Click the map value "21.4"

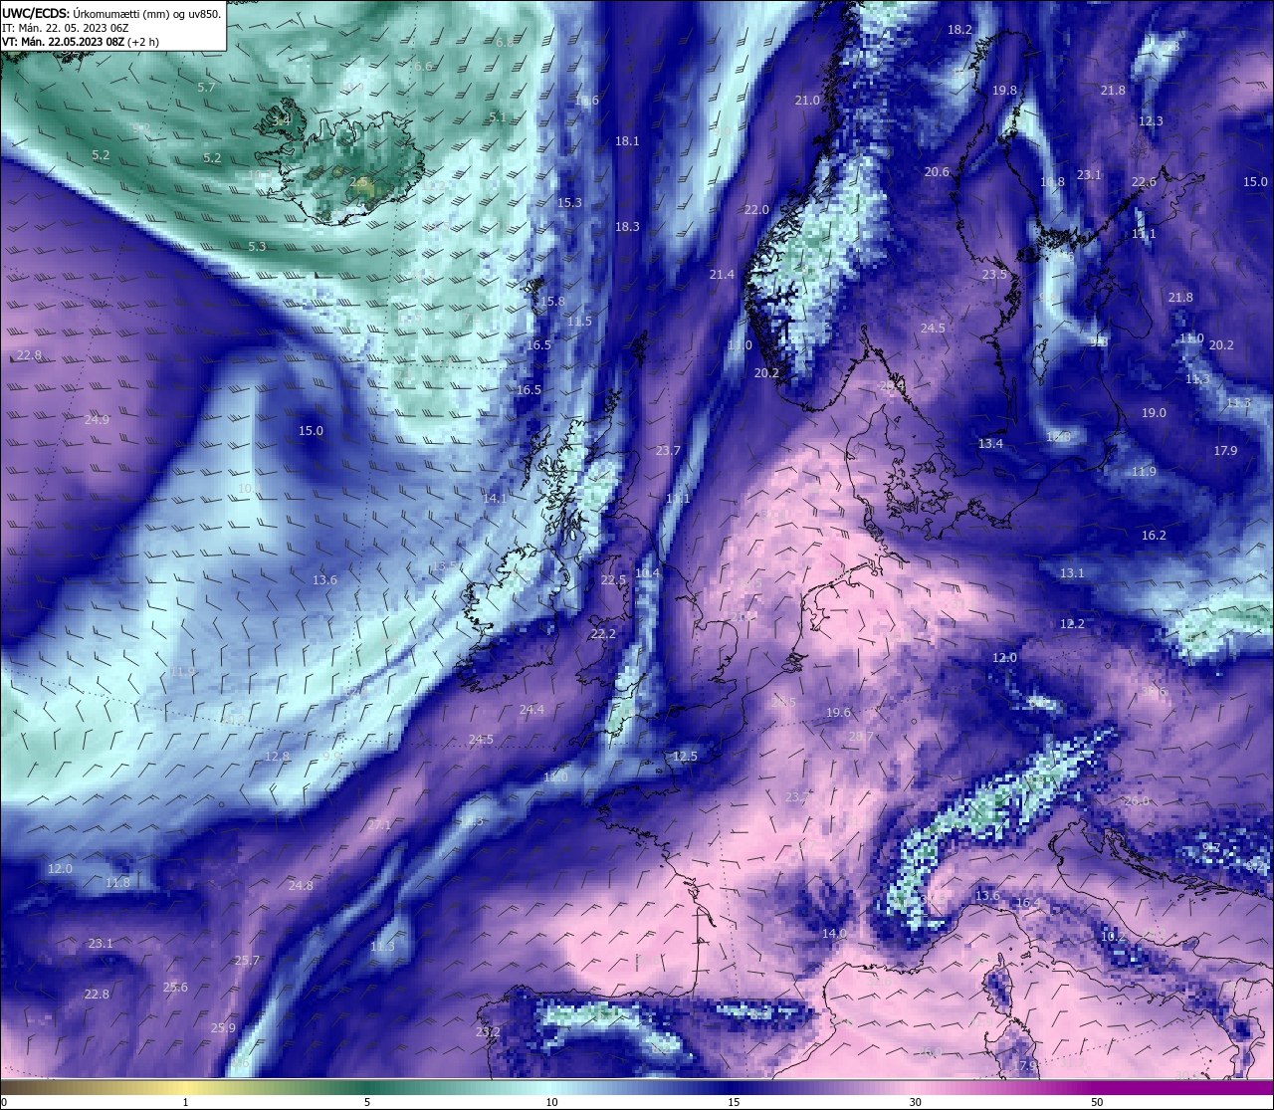722,275
